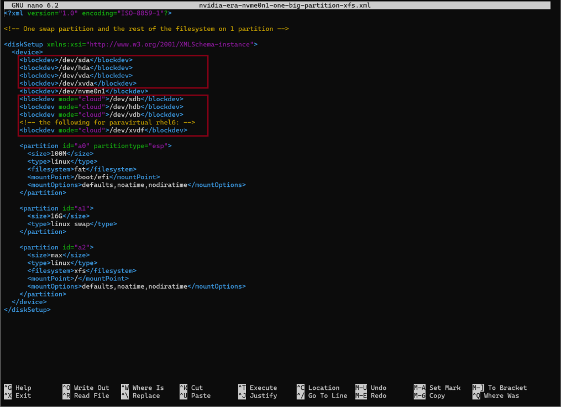Click the ^Q Where Was shortcut
The image size is (561, 407).
(496, 395)
